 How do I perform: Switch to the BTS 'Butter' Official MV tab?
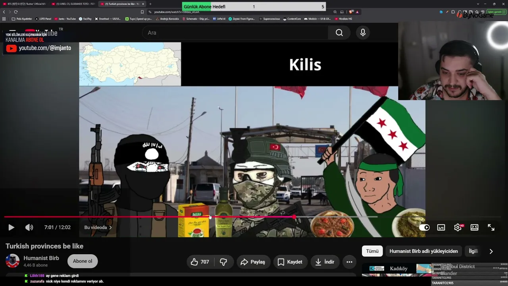[25, 4]
